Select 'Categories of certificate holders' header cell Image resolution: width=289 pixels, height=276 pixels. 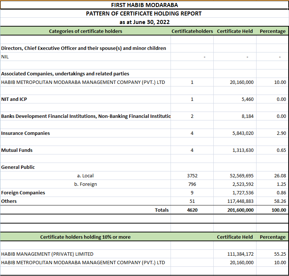(x=86, y=31)
